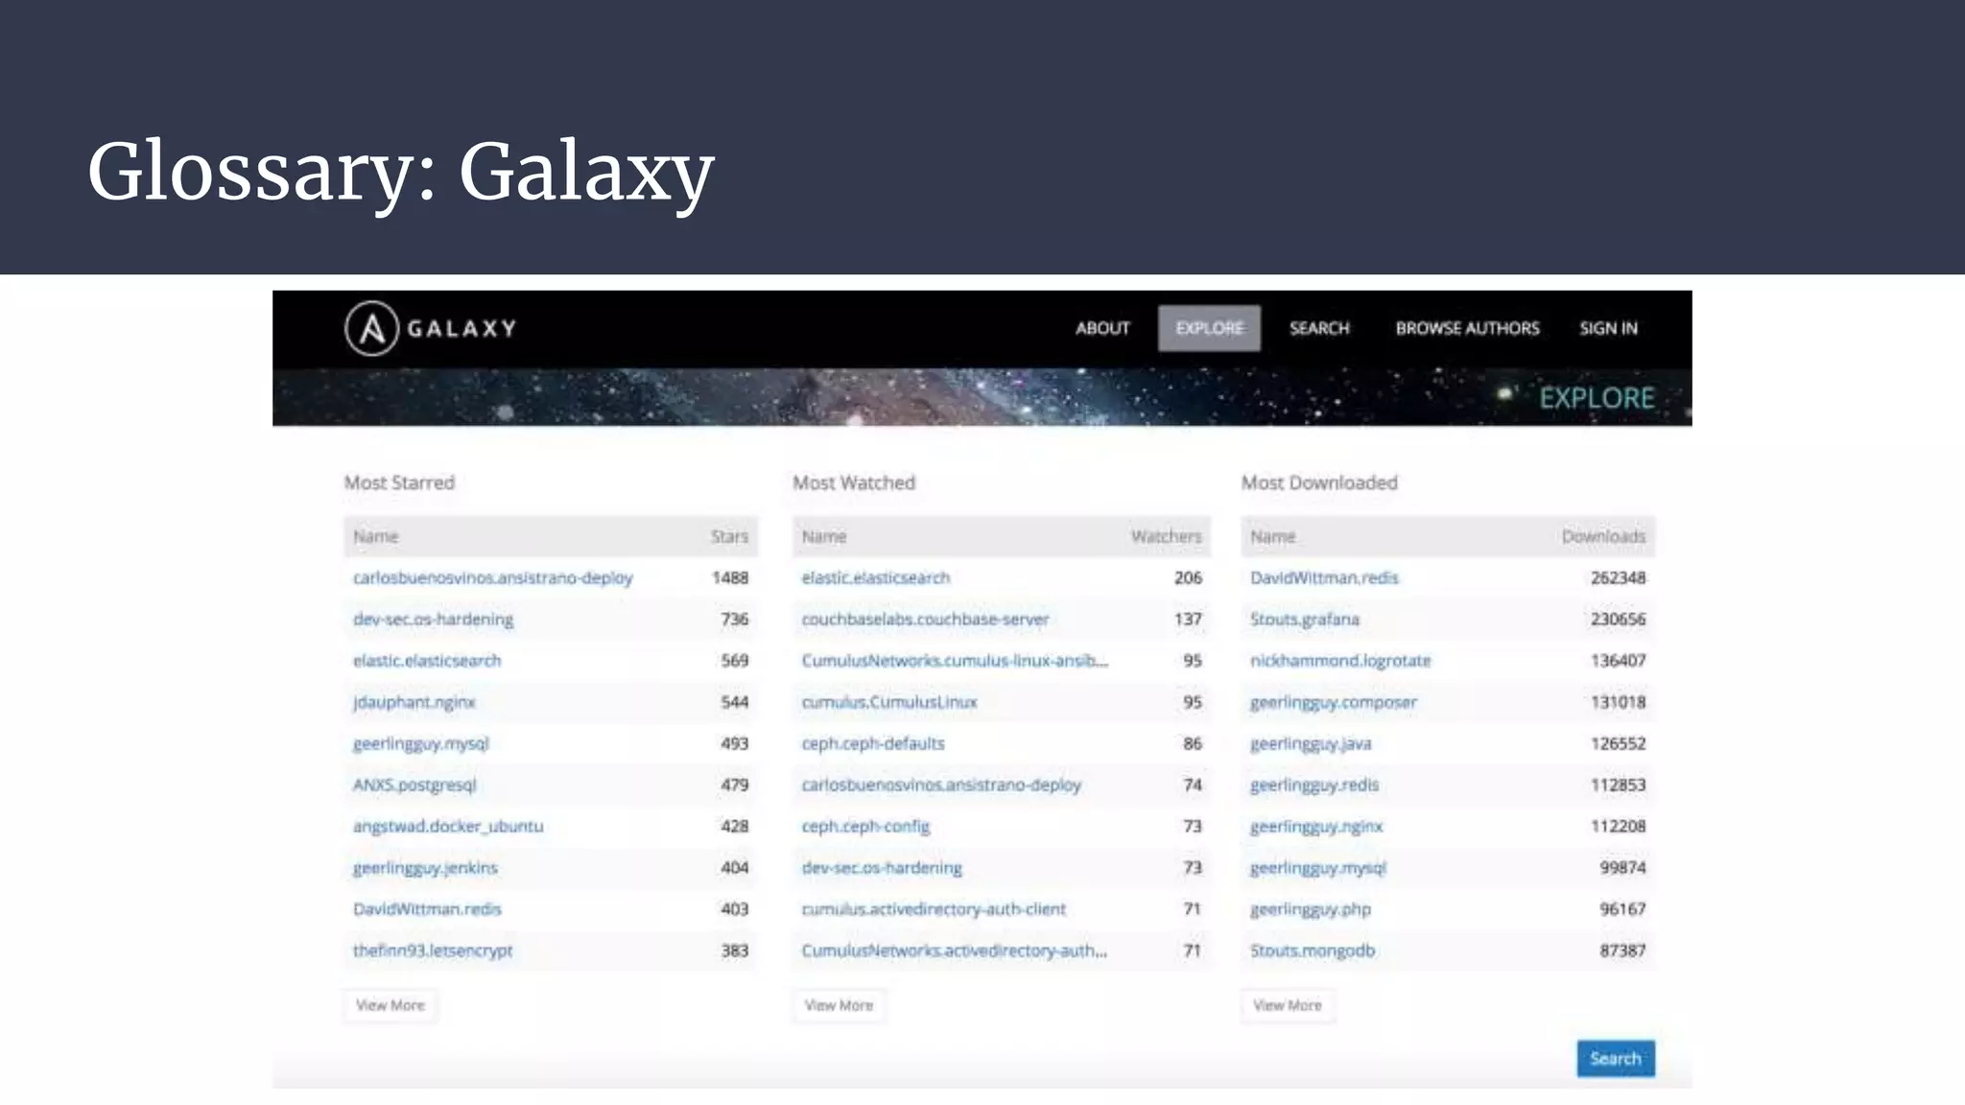Click the Downloads column header
The image size is (1965, 1105).
coord(1603,536)
